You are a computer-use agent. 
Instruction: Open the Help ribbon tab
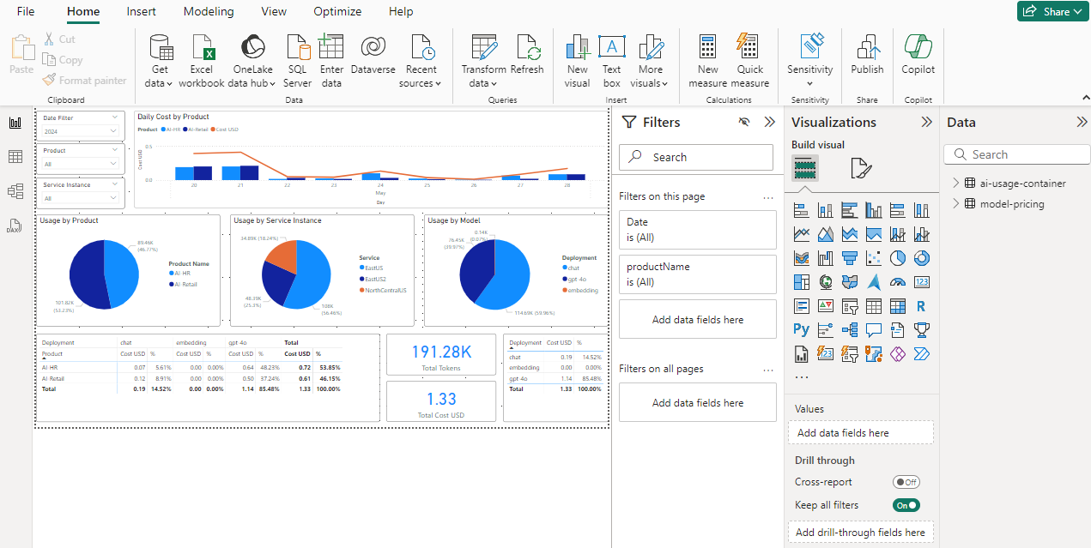pyautogui.click(x=401, y=12)
